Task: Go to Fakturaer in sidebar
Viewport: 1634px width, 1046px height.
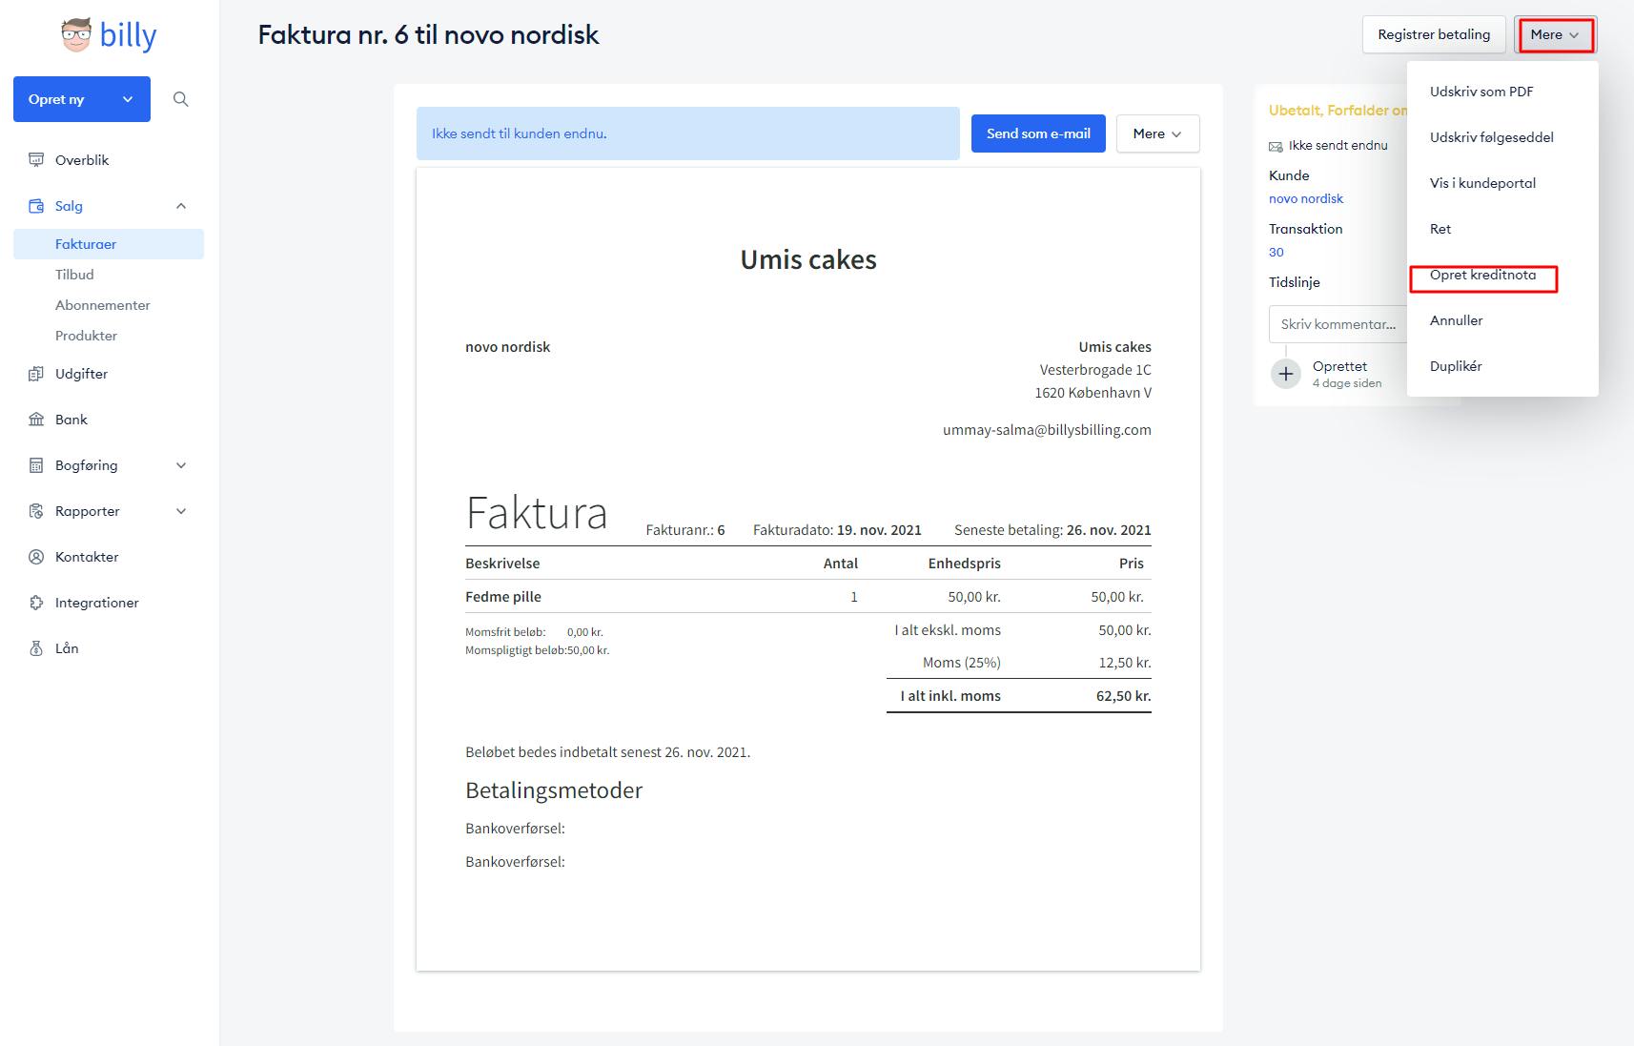Action: [109, 244]
